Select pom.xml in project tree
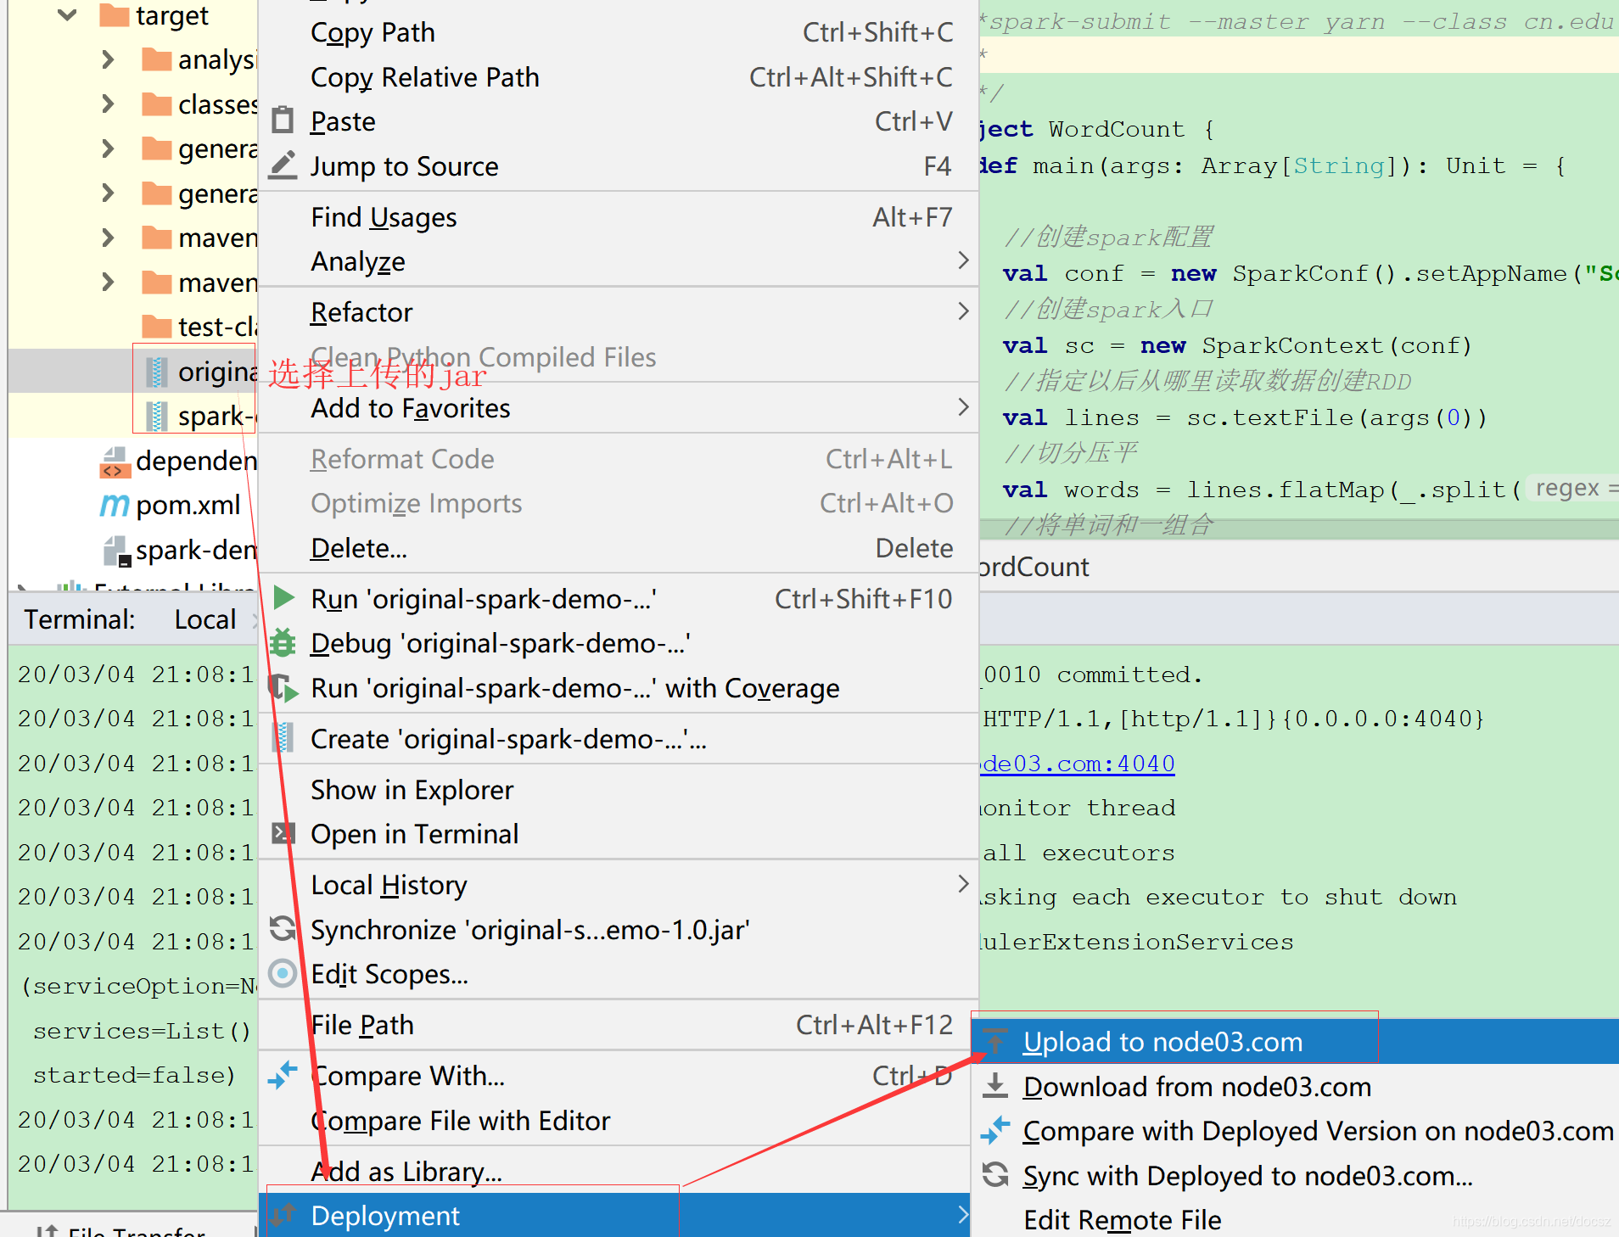The height and width of the screenshot is (1237, 1619). tap(188, 505)
